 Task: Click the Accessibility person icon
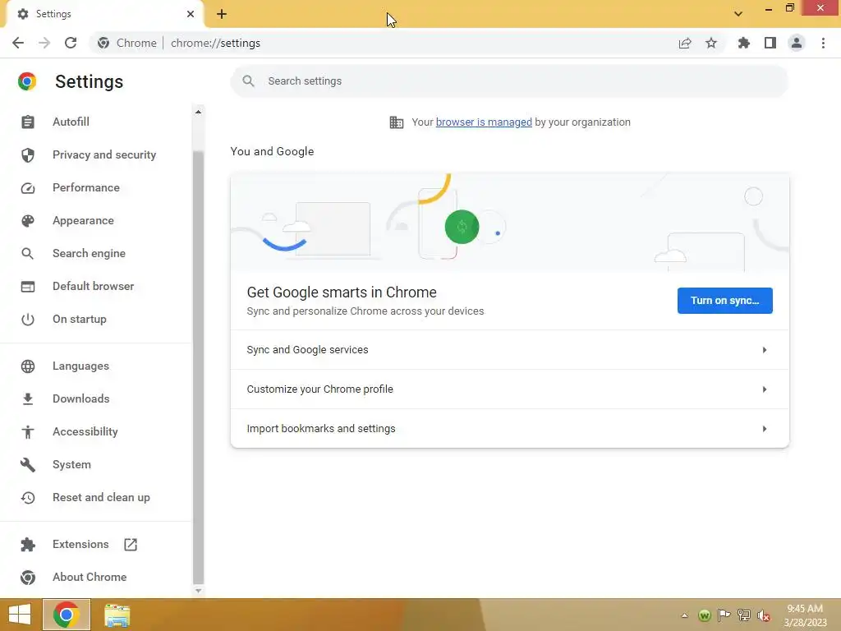click(28, 432)
